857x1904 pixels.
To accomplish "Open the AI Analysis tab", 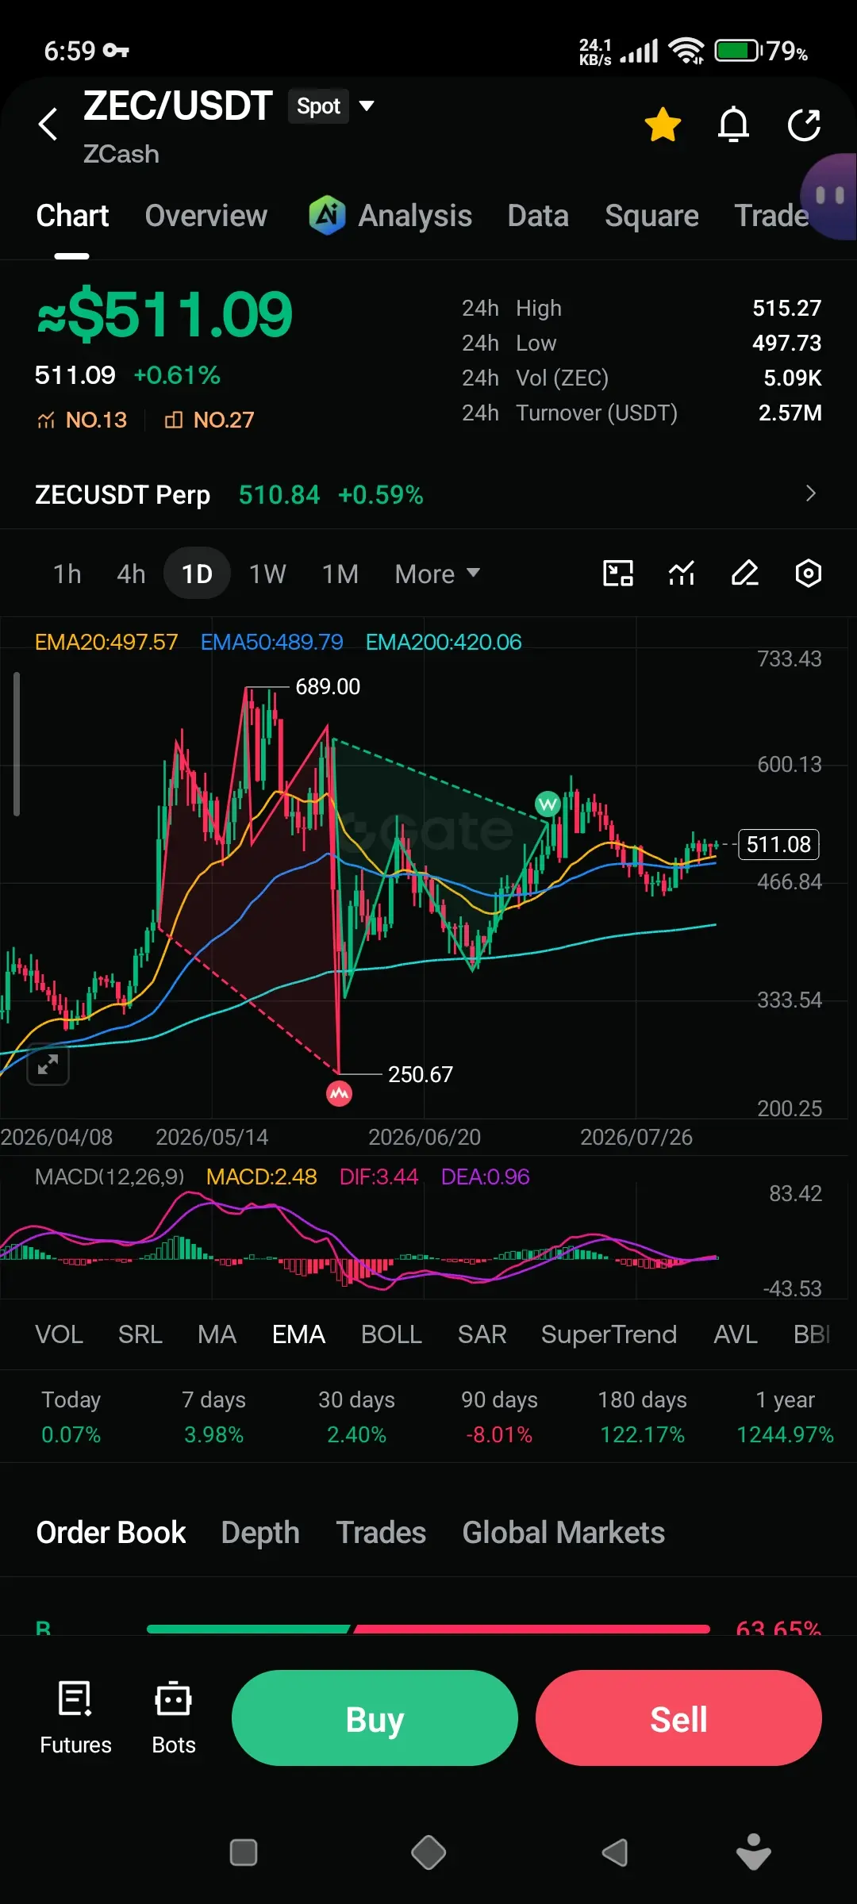I will pos(390,216).
